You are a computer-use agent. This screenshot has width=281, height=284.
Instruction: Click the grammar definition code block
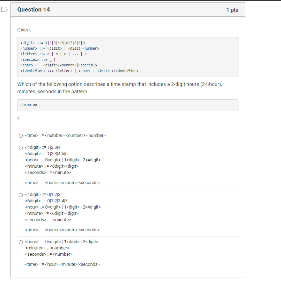[x=128, y=57]
